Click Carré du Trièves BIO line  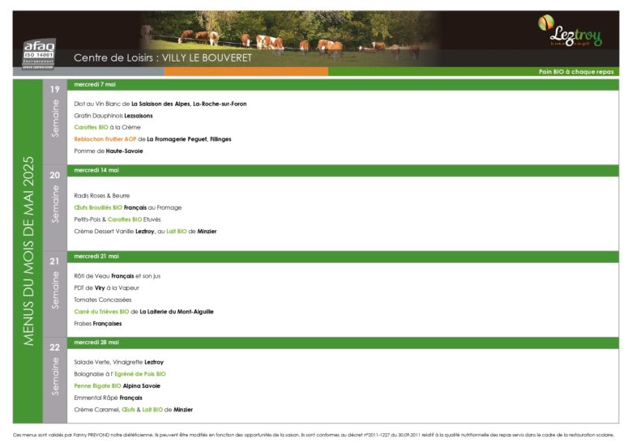tap(143, 312)
